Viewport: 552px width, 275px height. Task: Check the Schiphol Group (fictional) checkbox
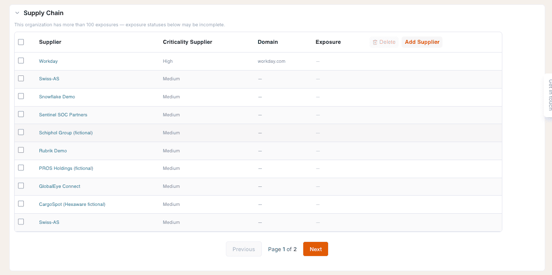point(21,132)
